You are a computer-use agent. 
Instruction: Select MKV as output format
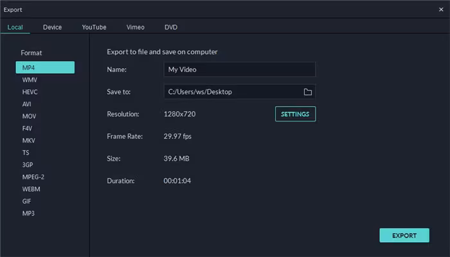click(x=29, y=141)
